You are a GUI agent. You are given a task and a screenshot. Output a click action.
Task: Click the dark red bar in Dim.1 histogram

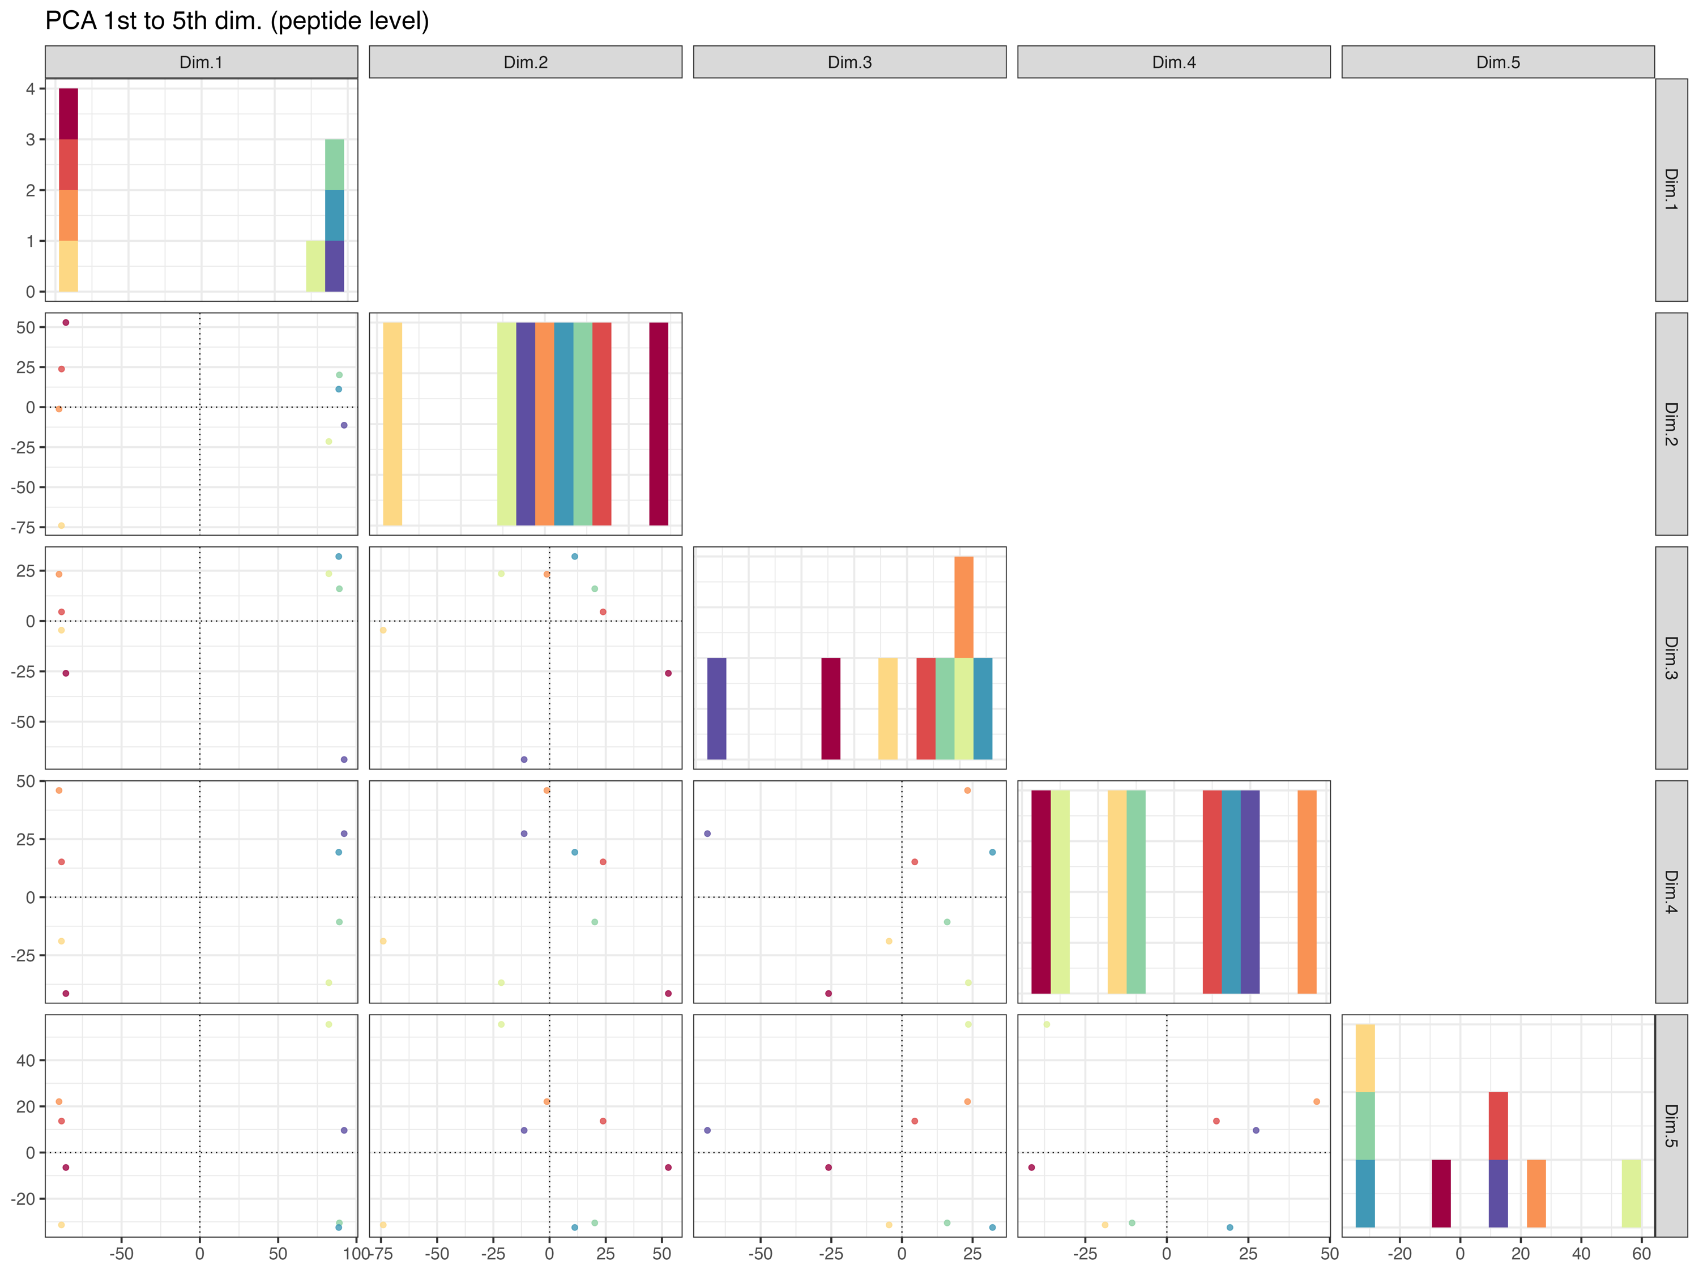click(x=69, y=114)
